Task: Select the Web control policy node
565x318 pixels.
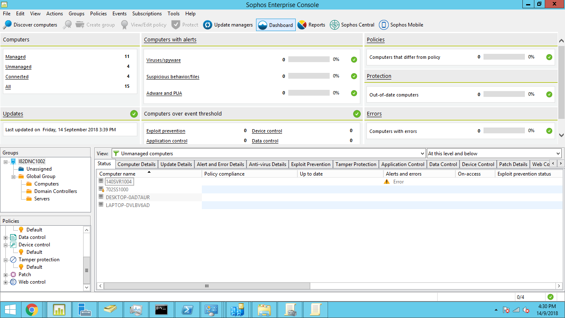Action: coord(32,282)
